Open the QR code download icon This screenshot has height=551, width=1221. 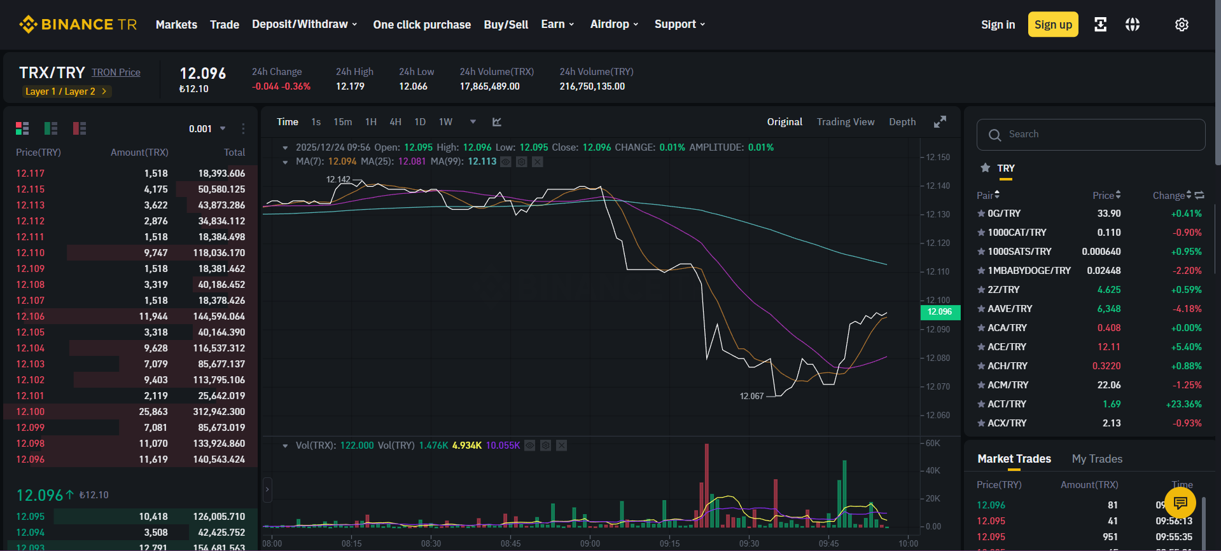(1100, 25)
